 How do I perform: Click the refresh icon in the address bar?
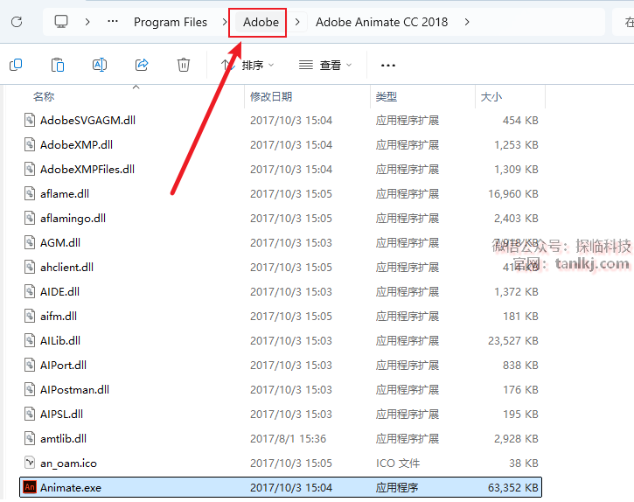[17, 22]
